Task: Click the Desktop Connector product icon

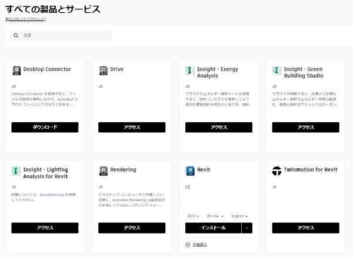Action: point(16,71)
